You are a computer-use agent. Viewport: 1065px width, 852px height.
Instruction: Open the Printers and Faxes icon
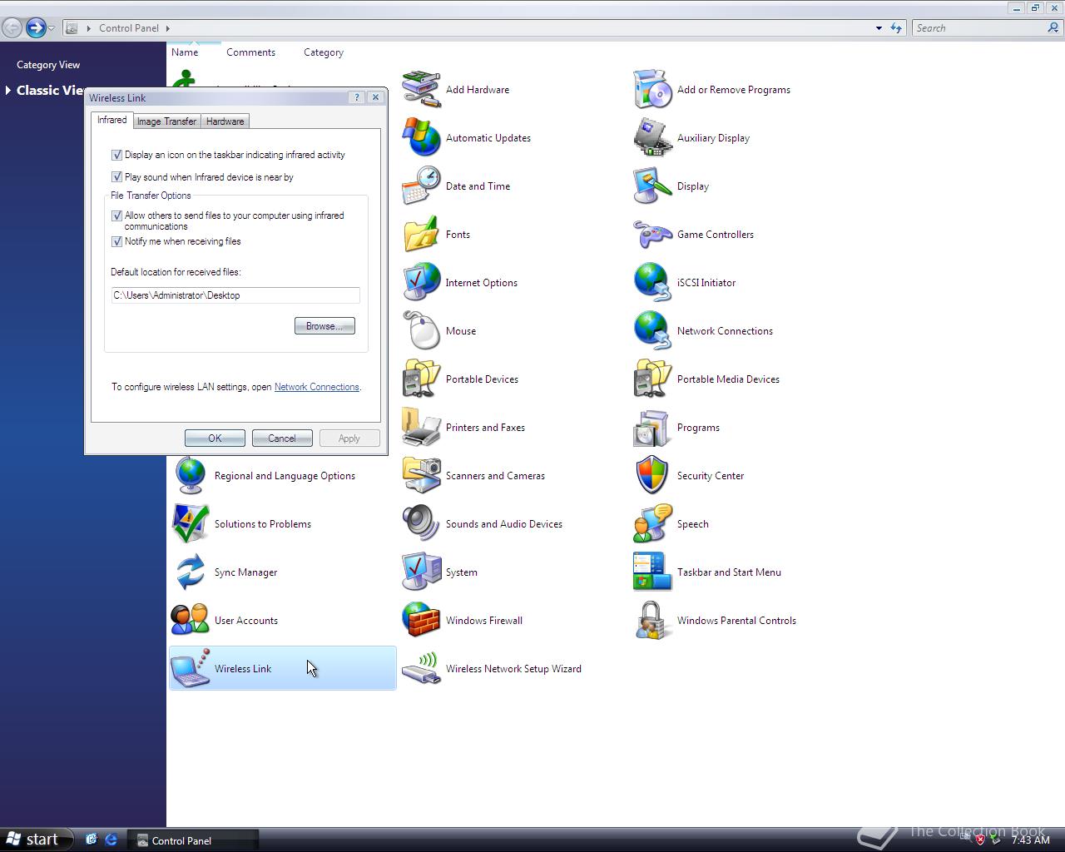(x=421, y=428)
